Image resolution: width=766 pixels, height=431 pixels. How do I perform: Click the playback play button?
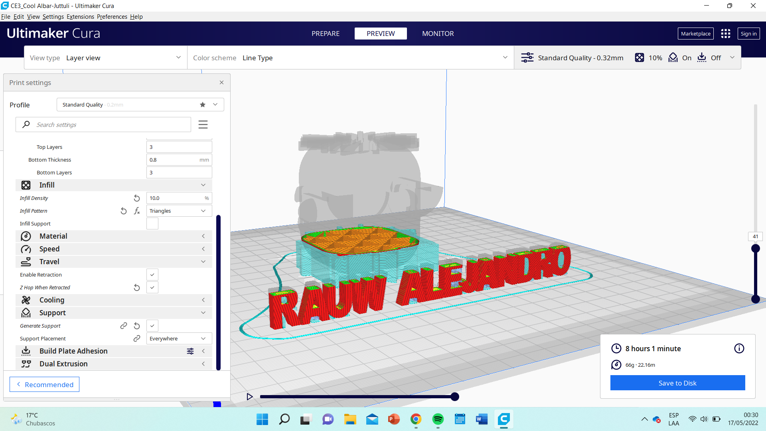point(250,396)
